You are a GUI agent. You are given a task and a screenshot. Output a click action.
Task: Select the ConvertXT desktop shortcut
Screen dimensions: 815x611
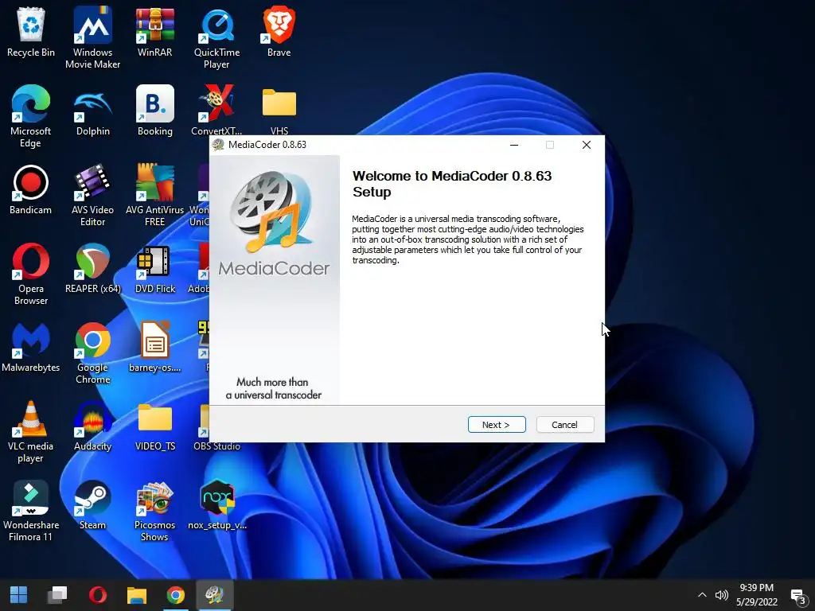coord(216,110)
